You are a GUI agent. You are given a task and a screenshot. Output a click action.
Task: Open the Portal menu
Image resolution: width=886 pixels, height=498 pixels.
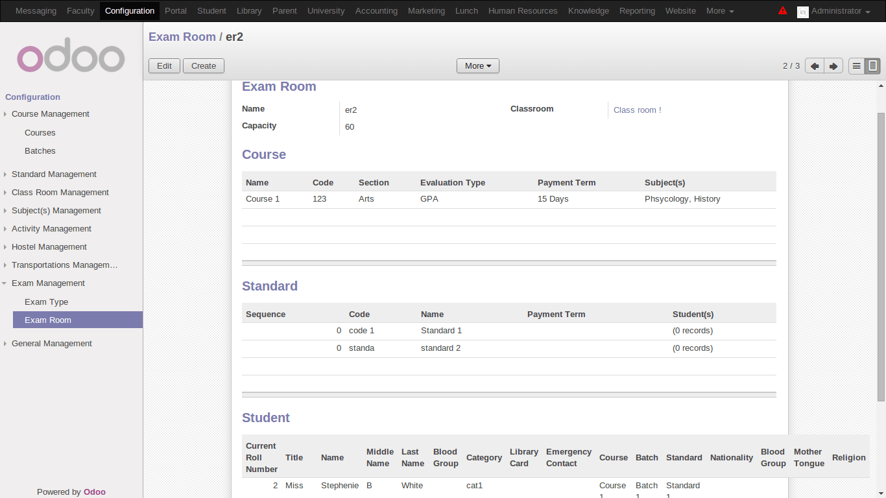[x=176, y=11]
